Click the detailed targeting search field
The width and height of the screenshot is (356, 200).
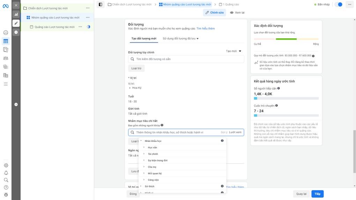(186, 132)
